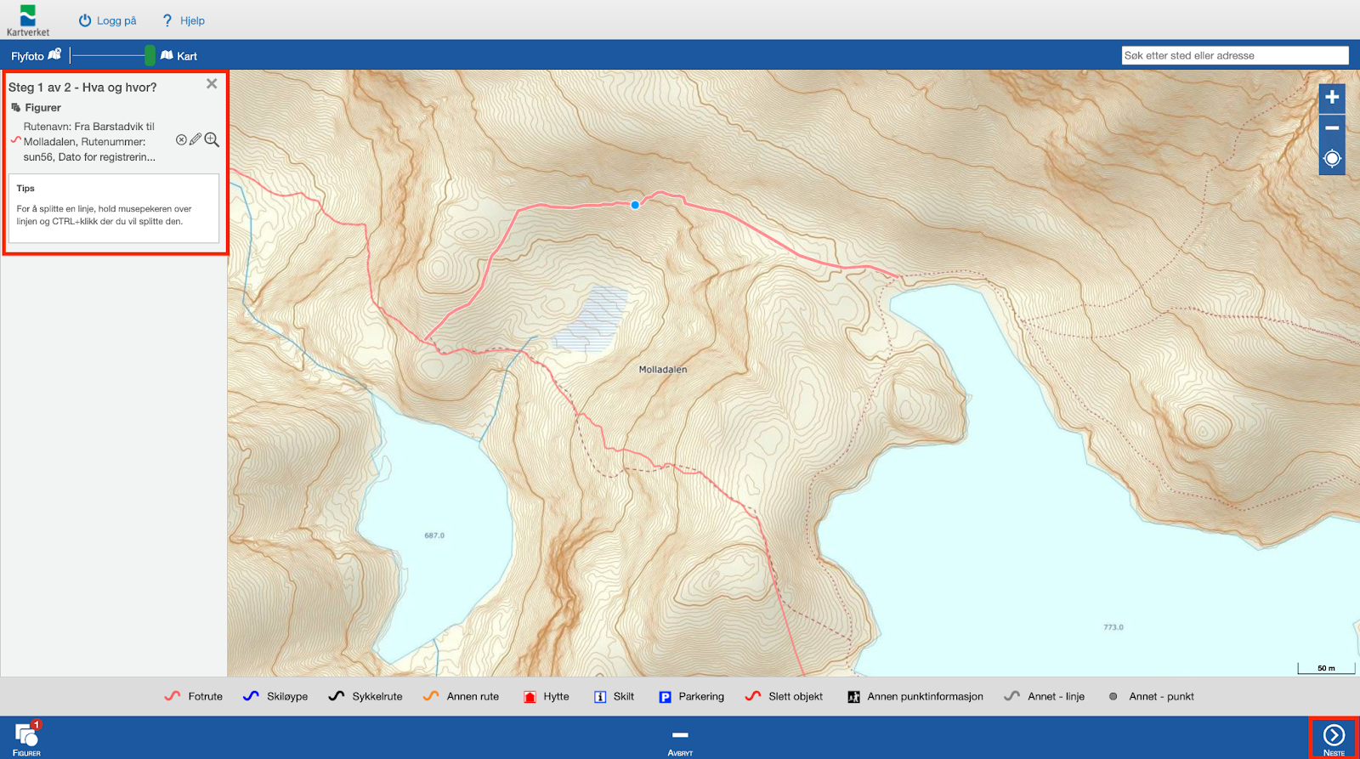Activate the Slett objekt tool
This screenshot has width=1360, height=759.
[784, 696]
